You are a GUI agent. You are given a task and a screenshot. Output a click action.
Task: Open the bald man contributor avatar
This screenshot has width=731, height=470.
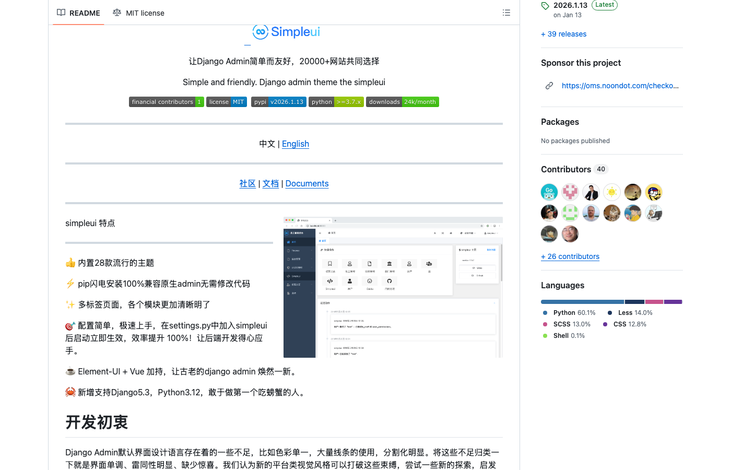click(x=591, y=213)
